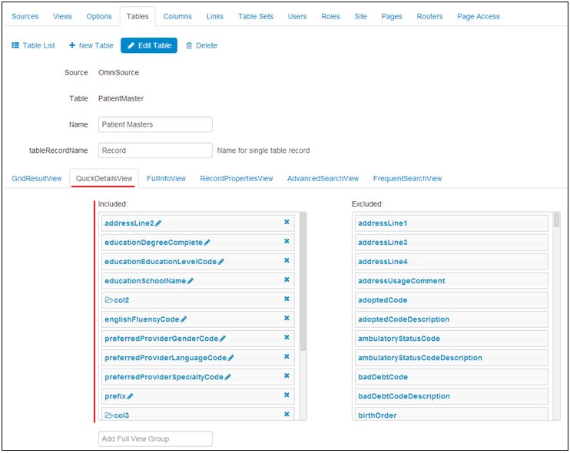570x453 pixels.
Task: Click the X icon on the prefix row
Action: coord(287,395)
